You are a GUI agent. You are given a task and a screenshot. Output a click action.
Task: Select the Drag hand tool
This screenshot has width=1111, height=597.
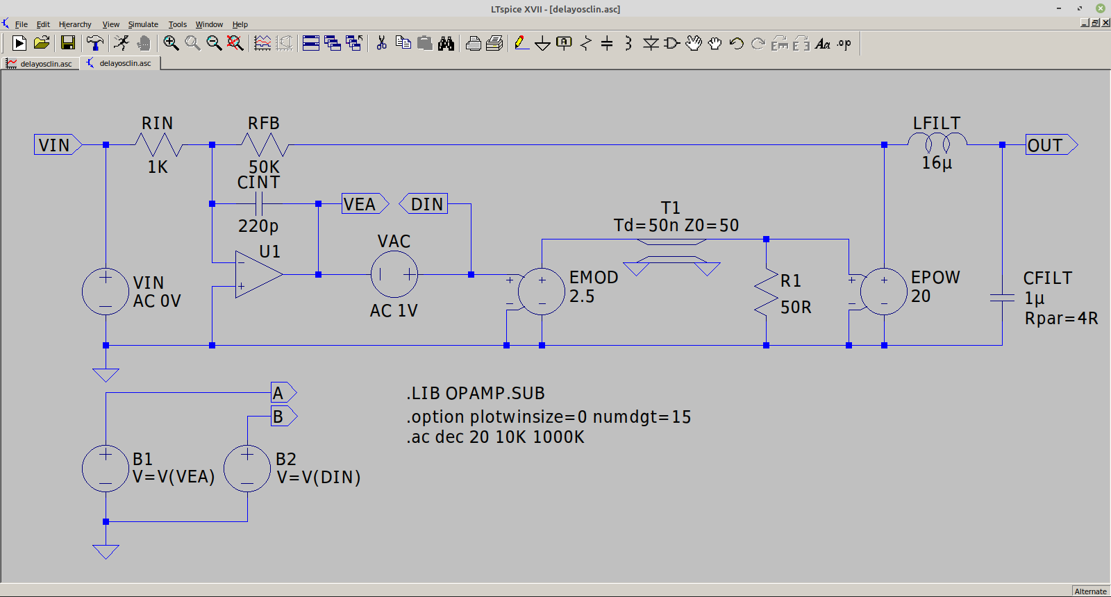[715, 43]
